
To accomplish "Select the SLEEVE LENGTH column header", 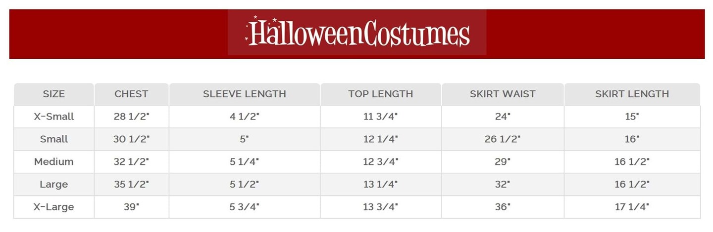I will click(x=245, y=94).
